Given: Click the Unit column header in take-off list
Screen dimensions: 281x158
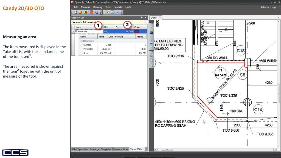Looking at the screenshot, I should (109, 27).
